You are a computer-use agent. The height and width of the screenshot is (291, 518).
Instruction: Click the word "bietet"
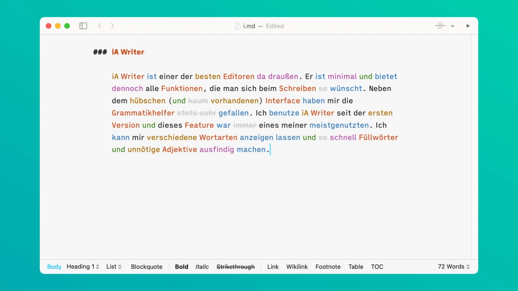pyautogui.click(x=386, y=77)
